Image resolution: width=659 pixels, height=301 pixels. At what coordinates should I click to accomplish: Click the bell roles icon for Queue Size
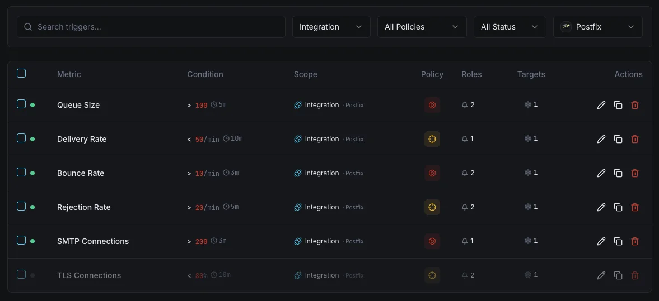coord(464,105)
